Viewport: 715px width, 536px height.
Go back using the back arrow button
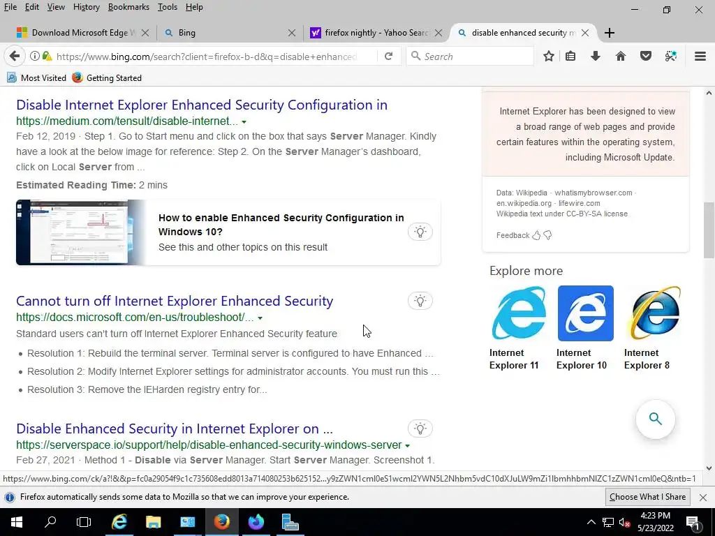(x=15, y=56)
